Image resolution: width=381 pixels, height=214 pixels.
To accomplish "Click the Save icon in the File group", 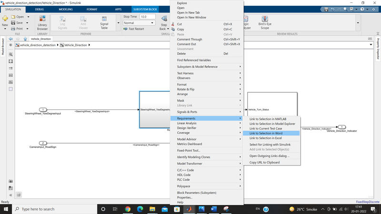I will (13, 23).
